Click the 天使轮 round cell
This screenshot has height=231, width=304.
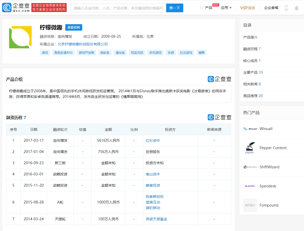tap(60, 219)
